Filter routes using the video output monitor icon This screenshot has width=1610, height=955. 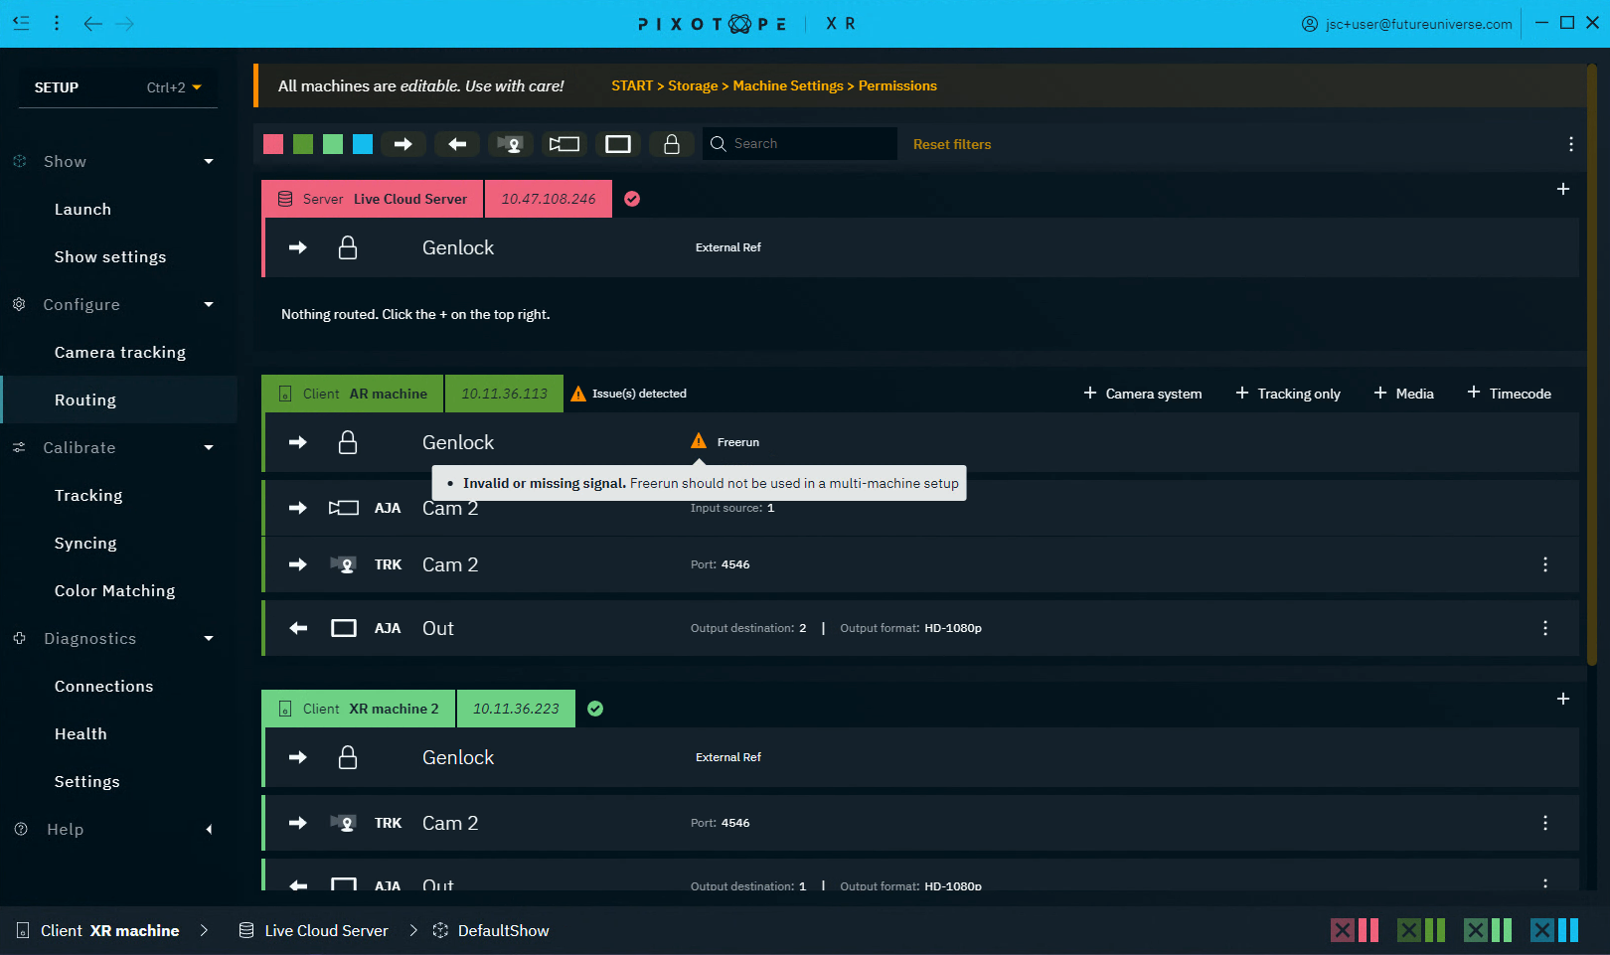point(618,143)
